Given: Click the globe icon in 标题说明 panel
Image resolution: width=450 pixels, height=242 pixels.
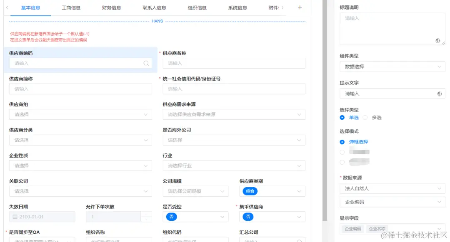Looking at the screenshot, I should (x=437, y=41).
